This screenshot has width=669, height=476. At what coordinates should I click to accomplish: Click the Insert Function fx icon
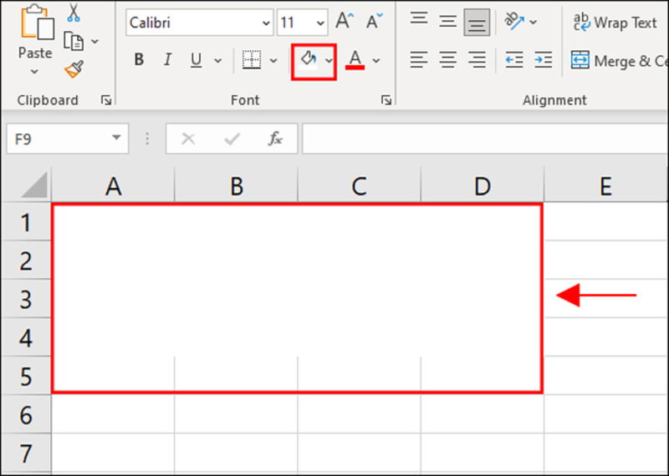(x=275, y=139)
